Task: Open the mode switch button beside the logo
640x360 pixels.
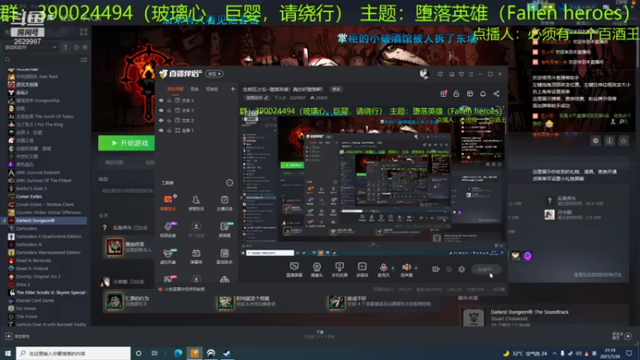Action: tap(214, 74)
